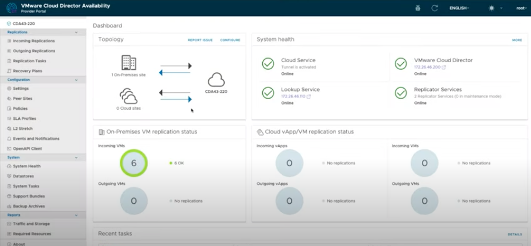Click CONFIGURE in Topology card
The height and width of the screenshot is (246, 531).
point(230,40)
